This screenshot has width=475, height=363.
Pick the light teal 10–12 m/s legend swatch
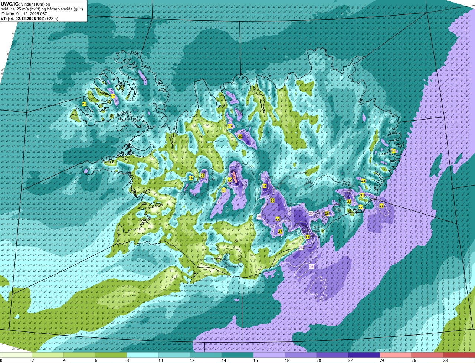coord(174,355)
